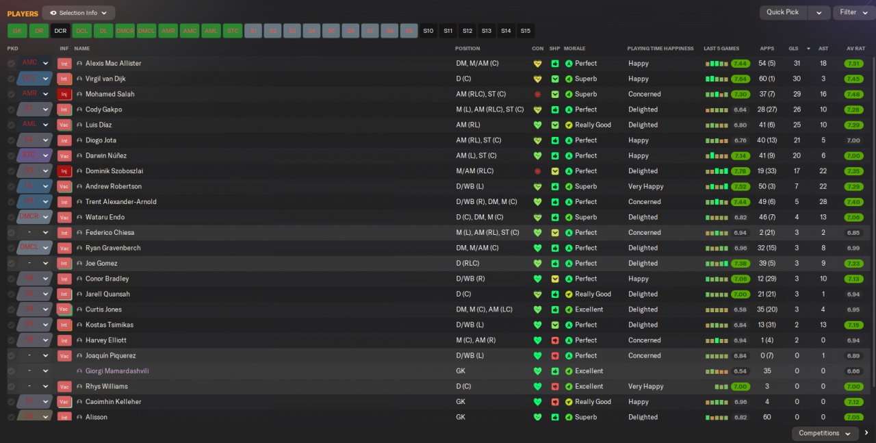Image resolution: width=876 pixels, height=443 pixels.
Task: Toggle picked checkmark for Virgil van Dijk
Action: point(11,79)
